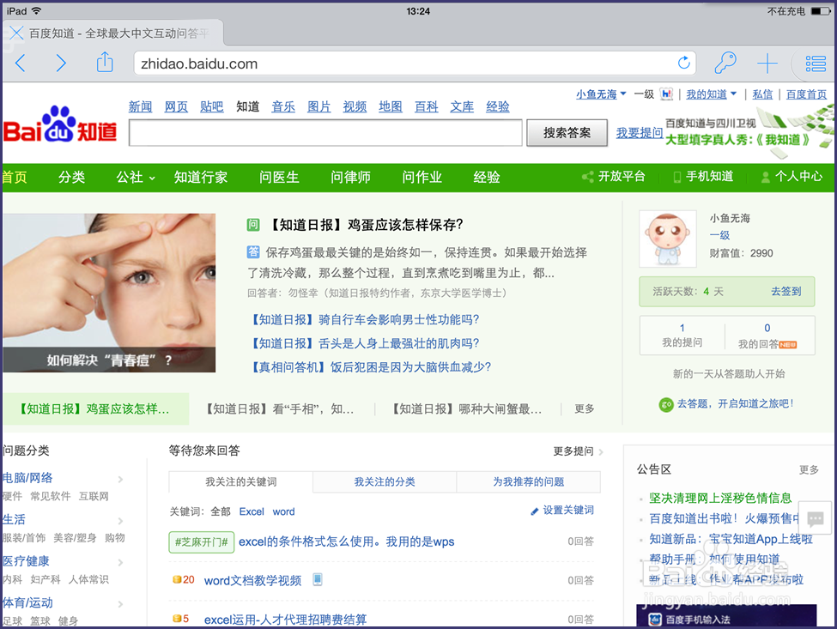The image size is (837, 629).
Task: Tap the browser forward arrow
Action: (x=61, y=63)
